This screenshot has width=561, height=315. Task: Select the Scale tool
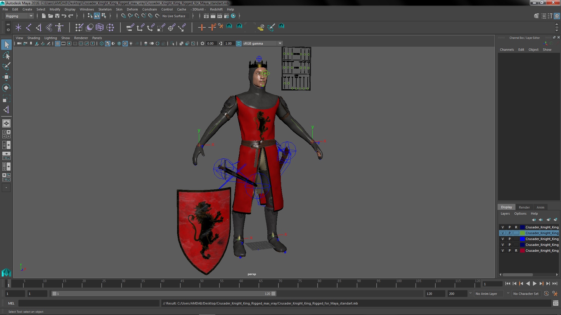click(x=6, y=99)
